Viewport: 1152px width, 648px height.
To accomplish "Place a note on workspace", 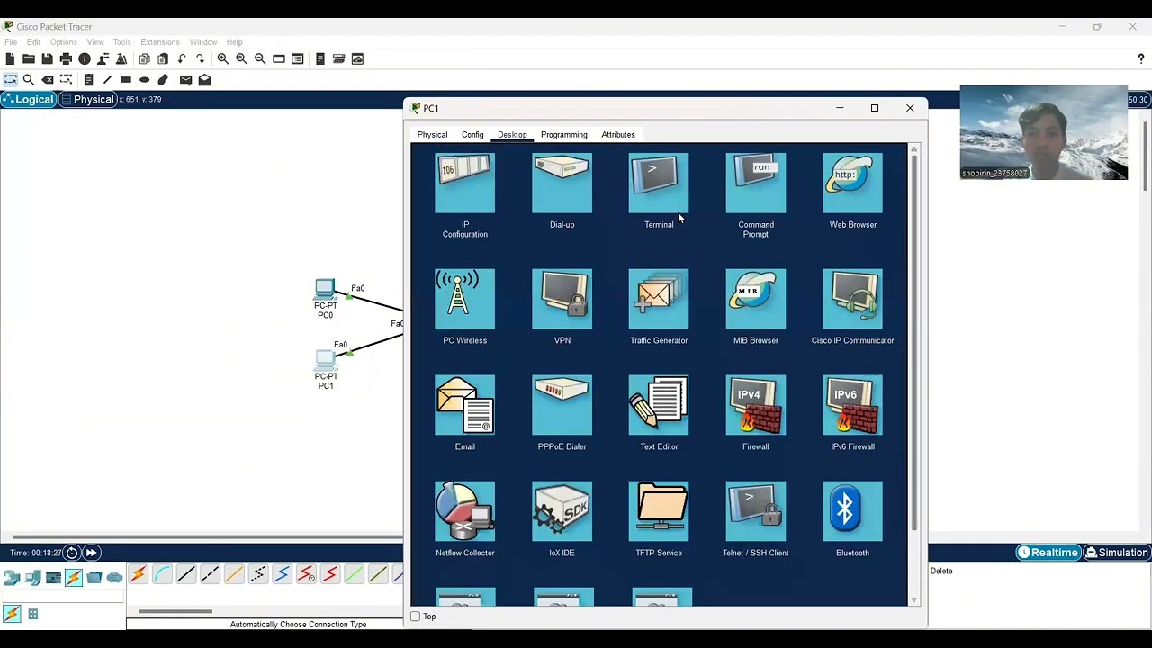I will 88,80.
